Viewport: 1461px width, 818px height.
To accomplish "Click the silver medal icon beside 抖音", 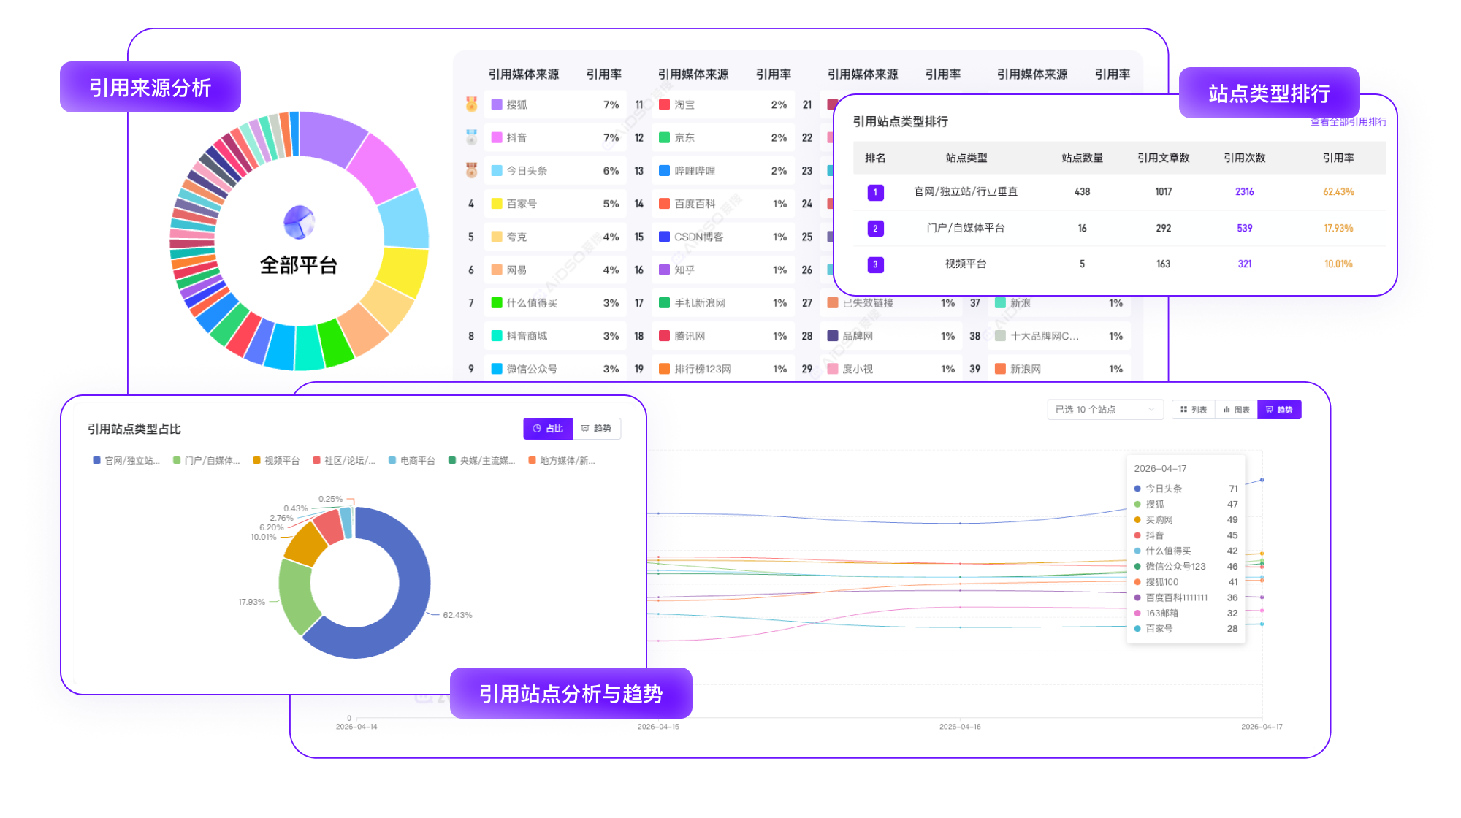I will [470, 137].
